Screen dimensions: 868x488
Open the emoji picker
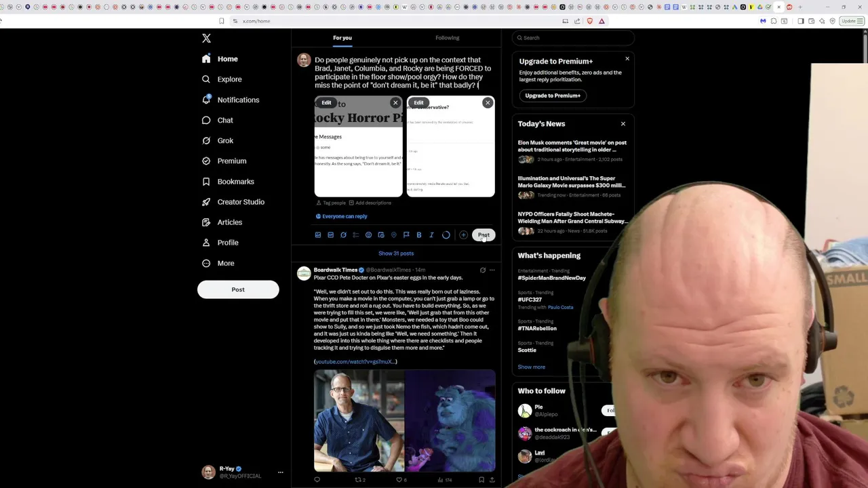(368, 235)
